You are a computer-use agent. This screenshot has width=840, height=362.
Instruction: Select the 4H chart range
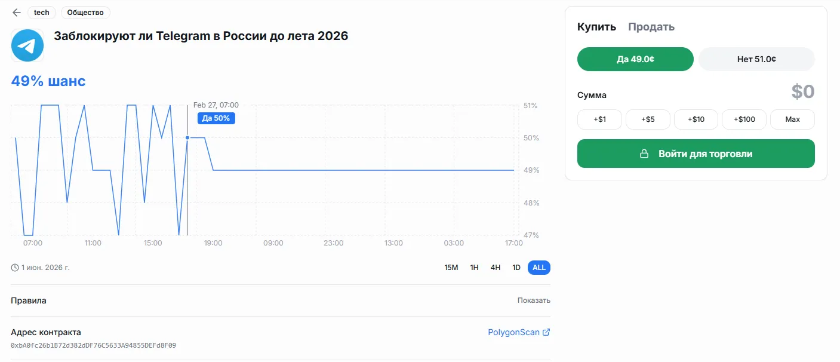[496, 268]
